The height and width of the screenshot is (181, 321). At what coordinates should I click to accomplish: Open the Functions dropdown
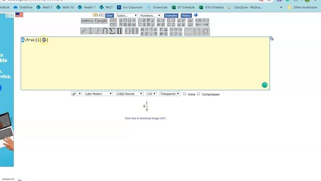(150, 16)
